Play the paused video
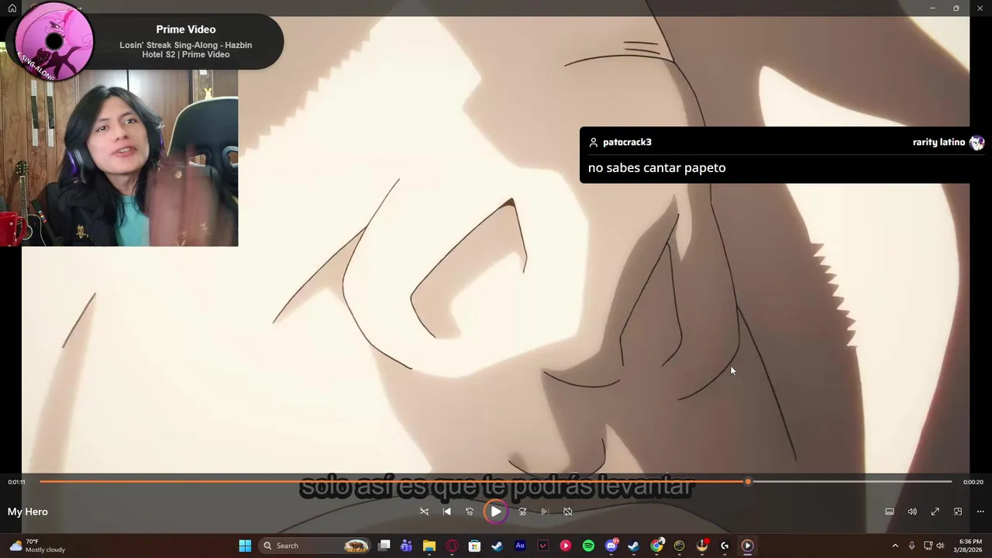Screen dimensions: 992x558 pyautogui.click(x=496, y=511)
